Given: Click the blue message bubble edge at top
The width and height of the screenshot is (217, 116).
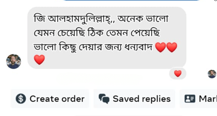Looking at the screenshot, I should point(131,0).
